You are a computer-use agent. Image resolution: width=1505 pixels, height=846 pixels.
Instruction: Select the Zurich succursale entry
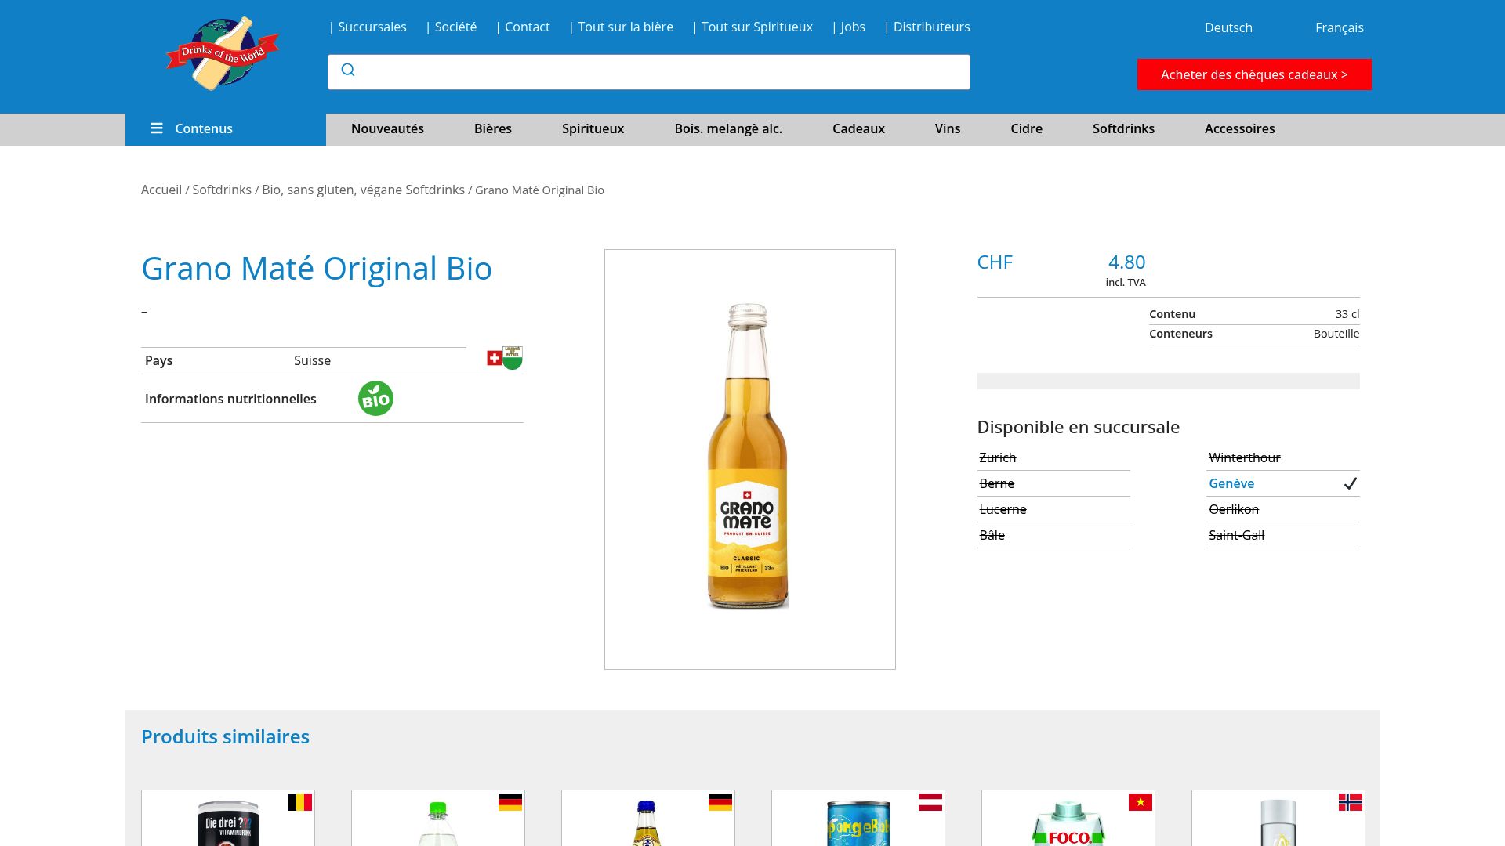click(997, 457)
